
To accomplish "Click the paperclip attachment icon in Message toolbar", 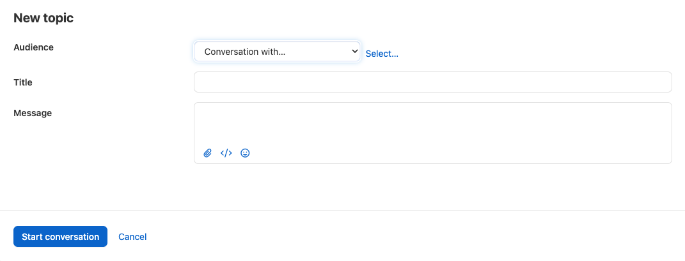I will pyautogui.click(x=207, y=153).
